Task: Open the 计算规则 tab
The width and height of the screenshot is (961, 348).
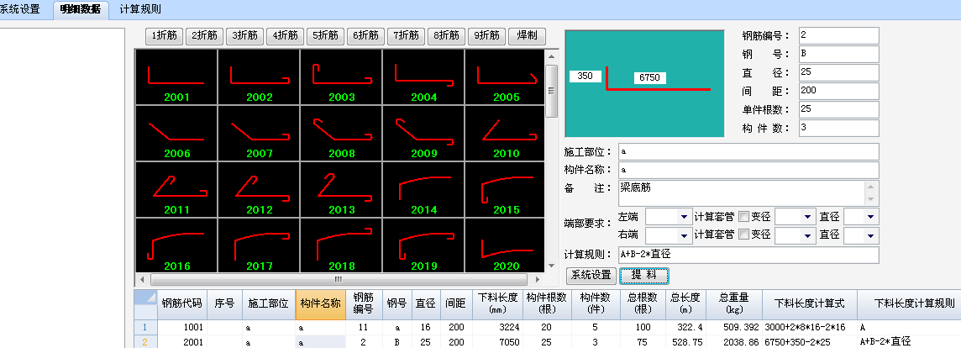Action: 140,9
